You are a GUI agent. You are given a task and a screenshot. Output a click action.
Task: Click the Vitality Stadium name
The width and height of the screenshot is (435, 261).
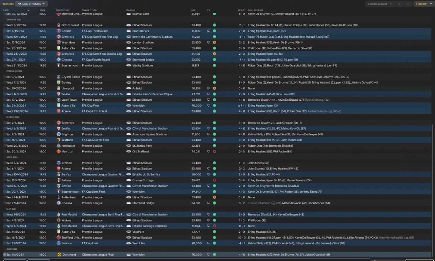[x=142, y=65]
